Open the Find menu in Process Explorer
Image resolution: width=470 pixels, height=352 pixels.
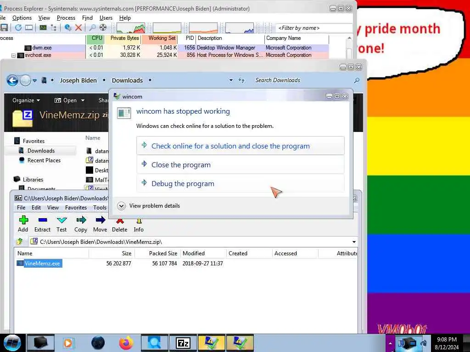88,18
